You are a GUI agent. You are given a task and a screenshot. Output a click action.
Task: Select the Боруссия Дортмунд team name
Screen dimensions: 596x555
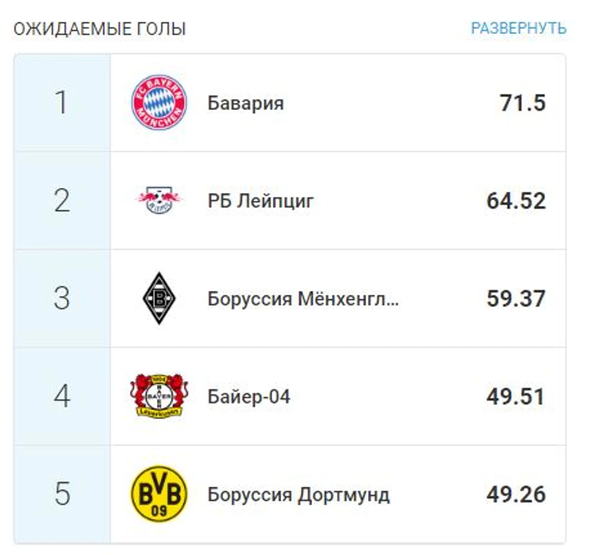tap(298, 495)
